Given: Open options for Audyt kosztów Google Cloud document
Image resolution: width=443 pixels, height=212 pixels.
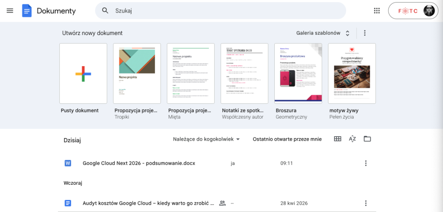Looking at the screenshot, I should [x=366, y=203].
